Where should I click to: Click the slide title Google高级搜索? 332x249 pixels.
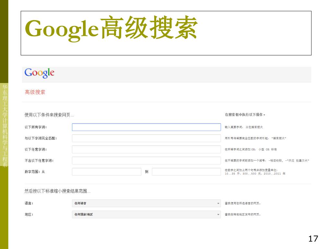coord(112,28)
